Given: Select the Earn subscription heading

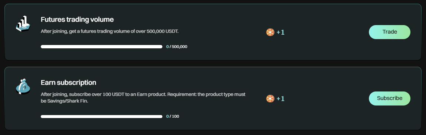Looking at the screenshot, I should click(x=69, y=82).
